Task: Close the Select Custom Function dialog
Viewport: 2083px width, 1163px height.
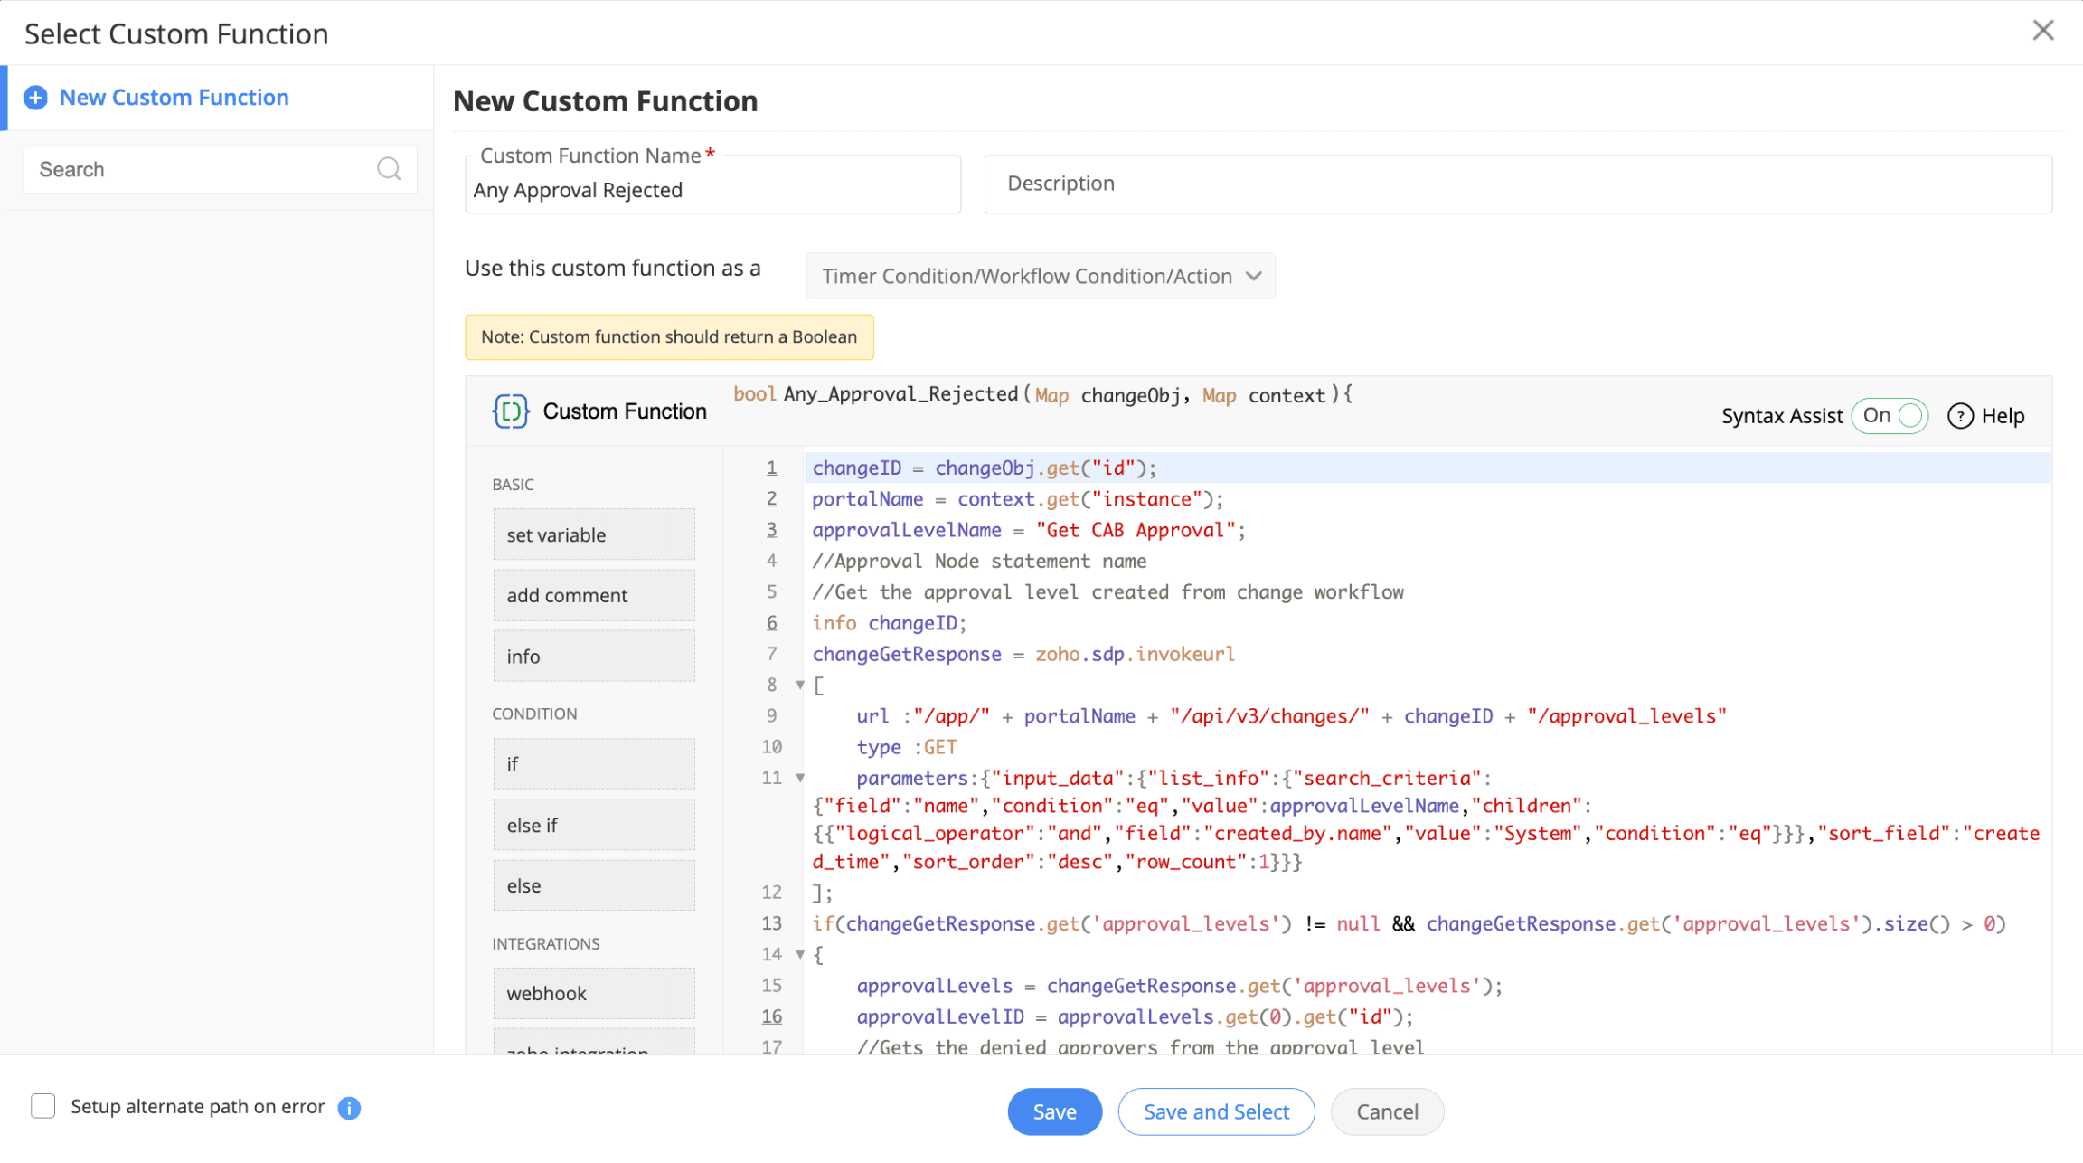Action: (x=2042, y=31)
